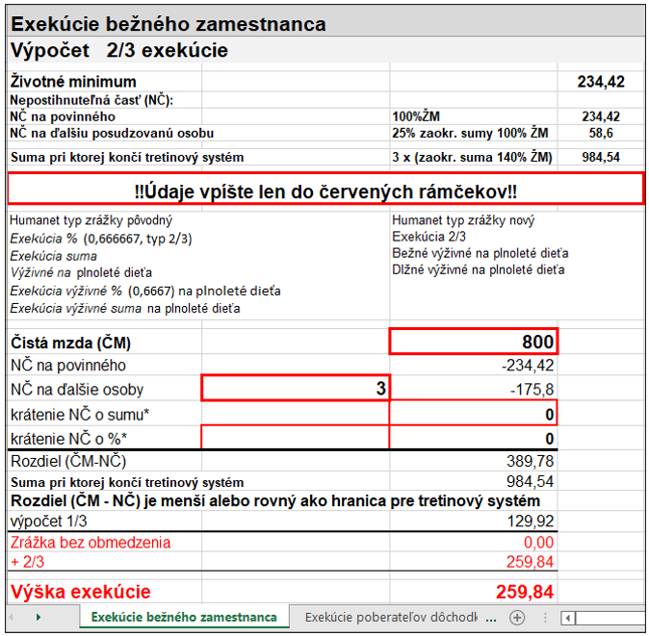Viewport: 649px width, 636px height.
Task: Click the horizontal scrollbar left arrow
Action: click(x=568, y=619)
